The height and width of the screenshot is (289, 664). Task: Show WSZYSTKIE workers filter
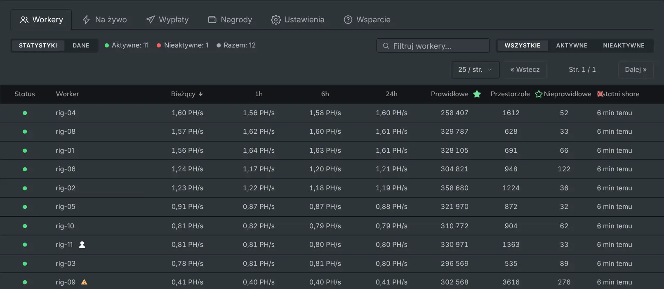click(523, 45)
